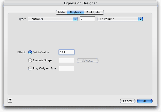Switch to the Main tab
161x112 pixels.
click(x=62, y=12)
